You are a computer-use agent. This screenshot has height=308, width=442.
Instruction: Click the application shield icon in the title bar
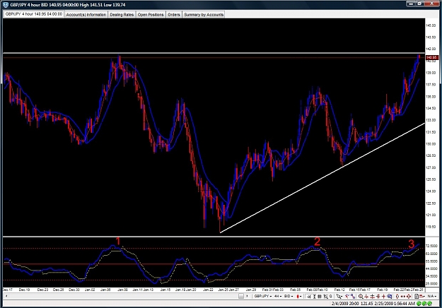coord(6,4)
